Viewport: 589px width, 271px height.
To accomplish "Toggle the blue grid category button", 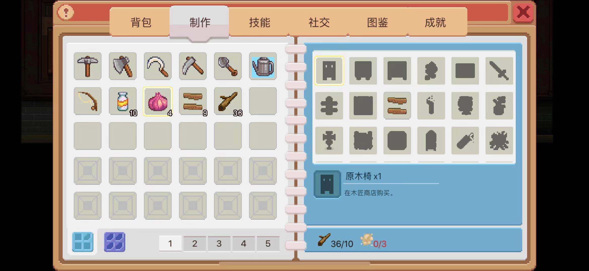I will coord(83,242).
